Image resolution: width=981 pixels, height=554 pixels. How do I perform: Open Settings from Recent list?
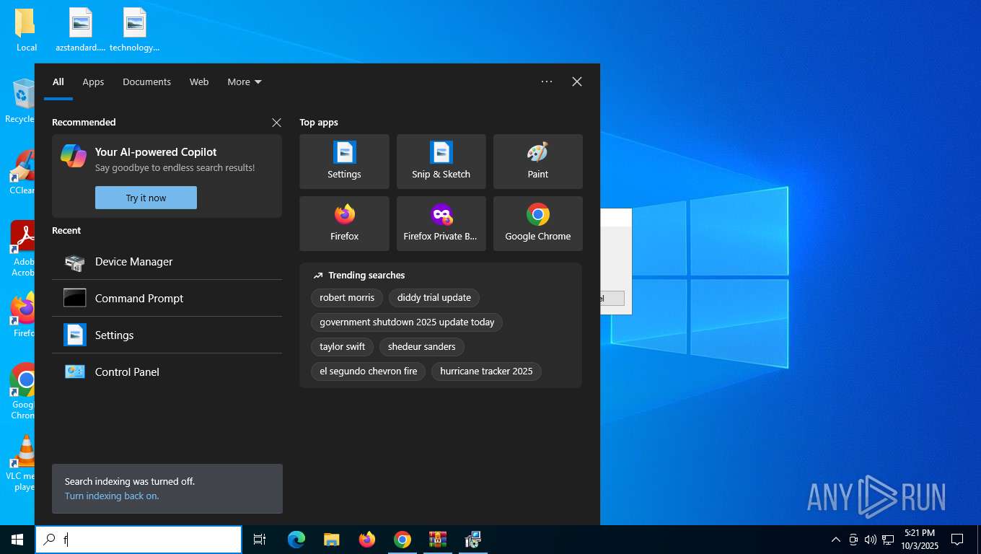point(167,335)
